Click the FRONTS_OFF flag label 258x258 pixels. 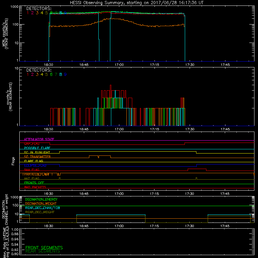click(34, 183)
